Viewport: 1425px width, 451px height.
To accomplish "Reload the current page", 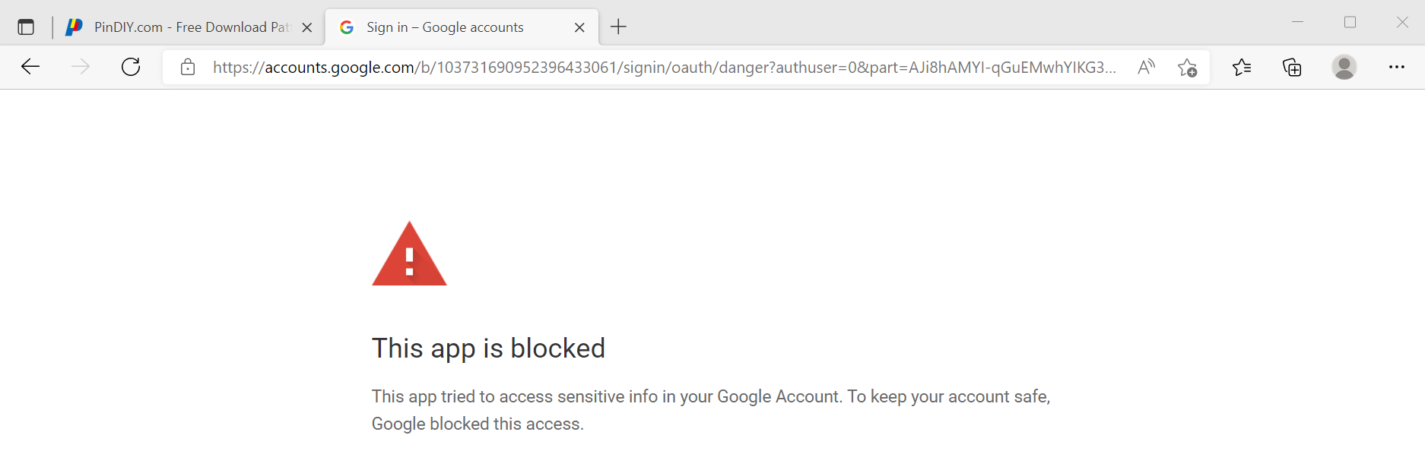I will pyautogui.click(x=131, y=67).
